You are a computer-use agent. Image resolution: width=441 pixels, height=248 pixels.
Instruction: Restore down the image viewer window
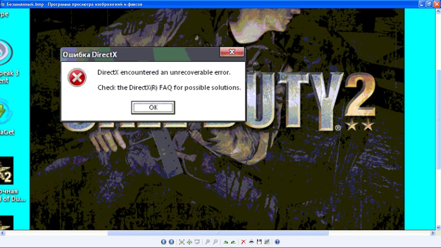429,4
